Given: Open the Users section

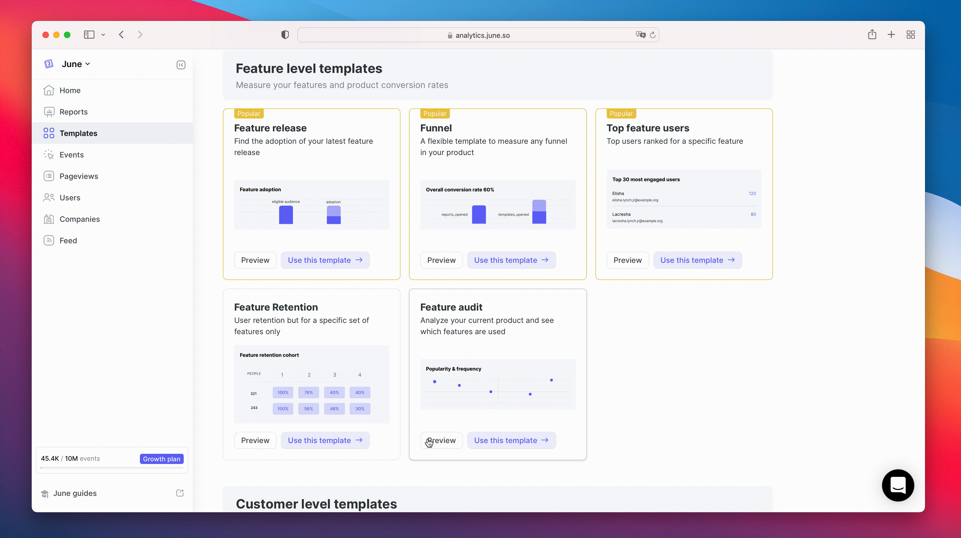Looking at the screenshot, I should point(112,197).
